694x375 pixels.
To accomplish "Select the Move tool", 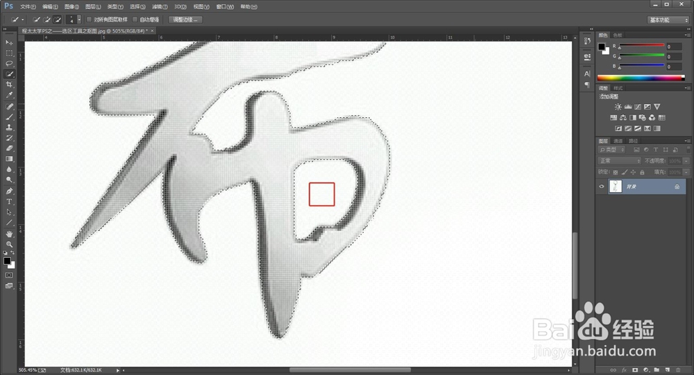I will point(9,42).
